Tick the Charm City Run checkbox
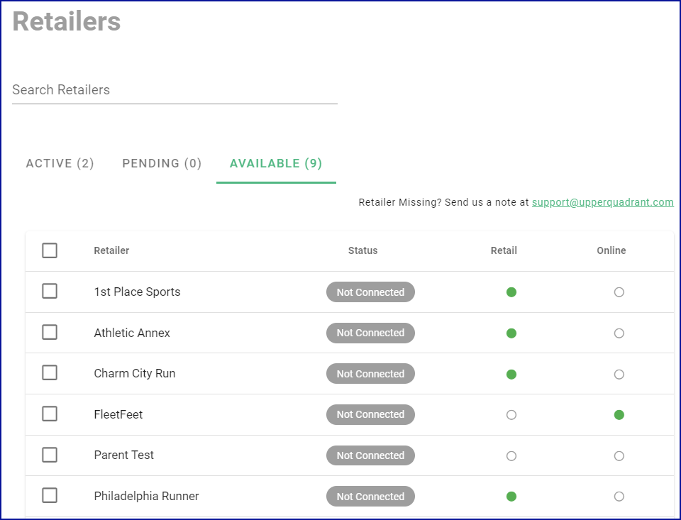Screen dimensions: 681x520 coord(50,372)
